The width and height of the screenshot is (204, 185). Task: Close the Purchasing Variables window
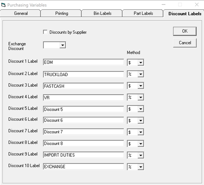coord(197,5)
